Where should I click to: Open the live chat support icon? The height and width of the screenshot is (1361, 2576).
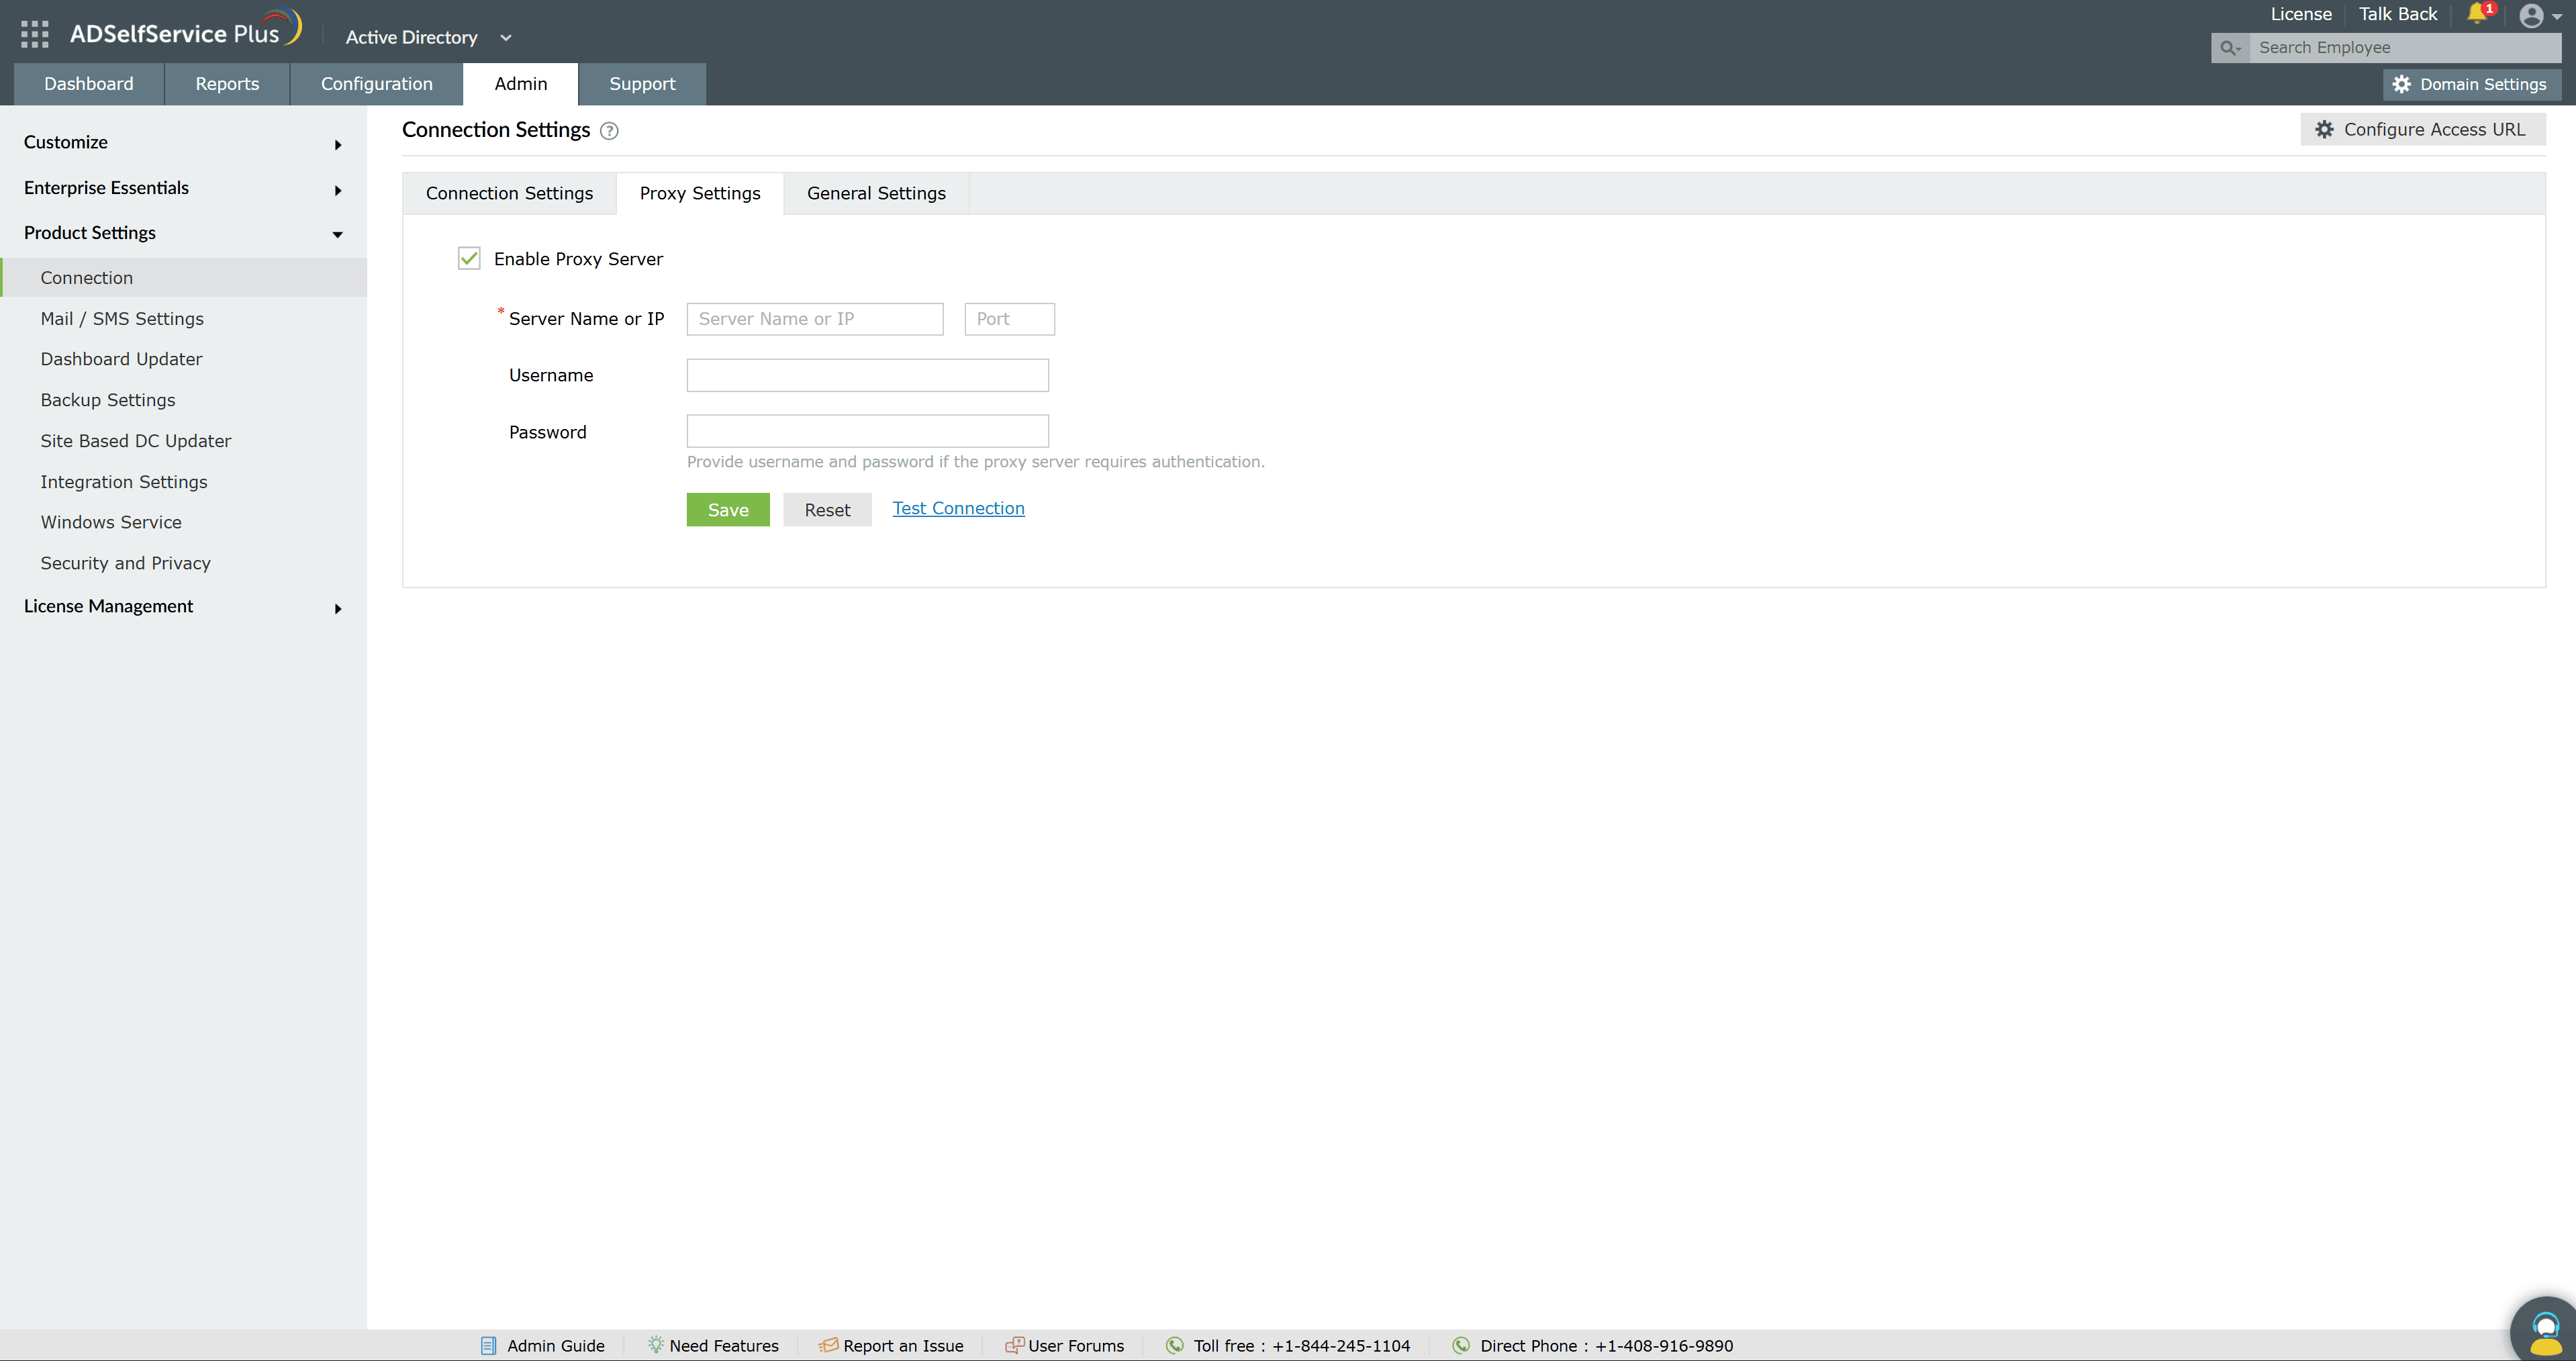coord(2545,1330)
